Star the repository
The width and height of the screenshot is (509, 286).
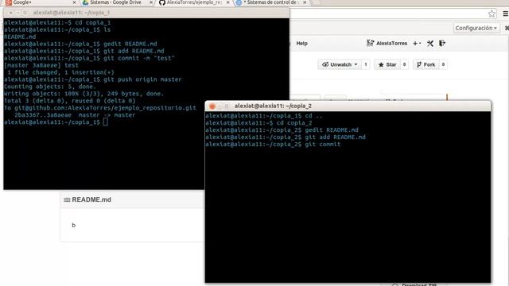387,64
